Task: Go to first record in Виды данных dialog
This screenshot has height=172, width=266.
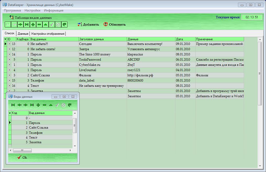Action: point(13,105)
